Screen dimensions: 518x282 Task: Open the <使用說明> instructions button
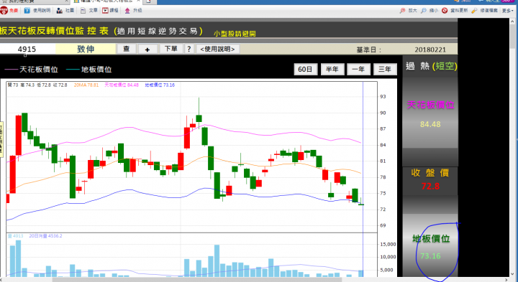click(x=218, y=49)
